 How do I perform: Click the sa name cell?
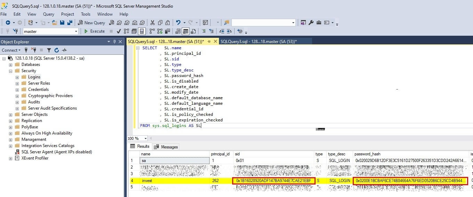(175, 161)
